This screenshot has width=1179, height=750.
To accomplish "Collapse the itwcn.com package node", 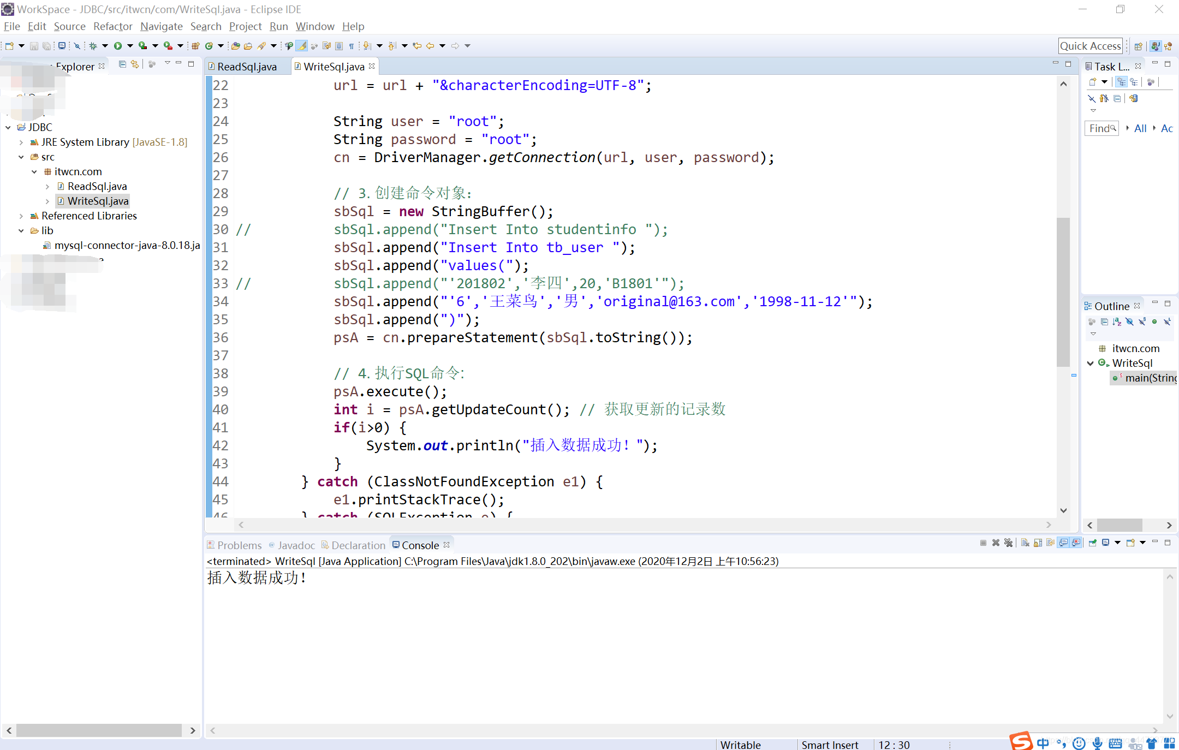I will (34, 171).
